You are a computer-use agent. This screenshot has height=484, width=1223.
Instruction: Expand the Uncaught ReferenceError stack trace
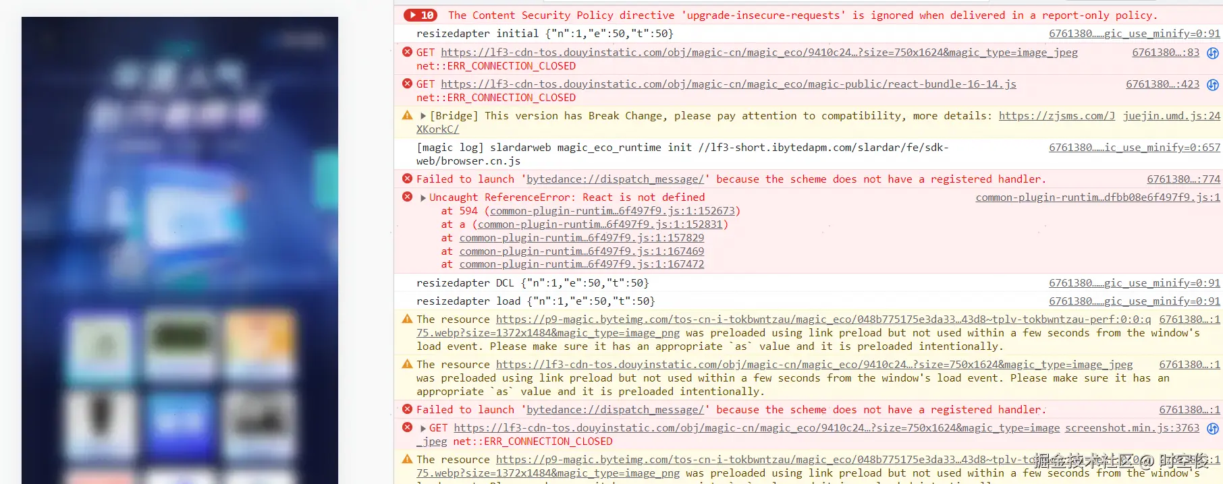click(x=423, y=198)
